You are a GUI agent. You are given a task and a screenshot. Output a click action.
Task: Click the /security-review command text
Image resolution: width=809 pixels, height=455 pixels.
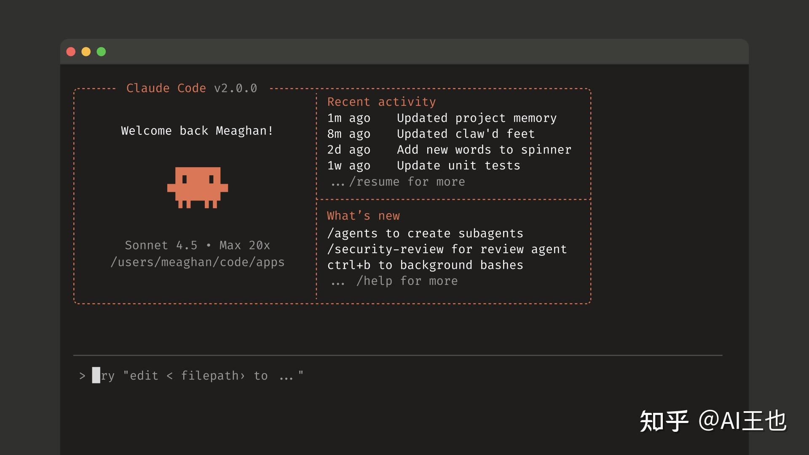[385, 249]
